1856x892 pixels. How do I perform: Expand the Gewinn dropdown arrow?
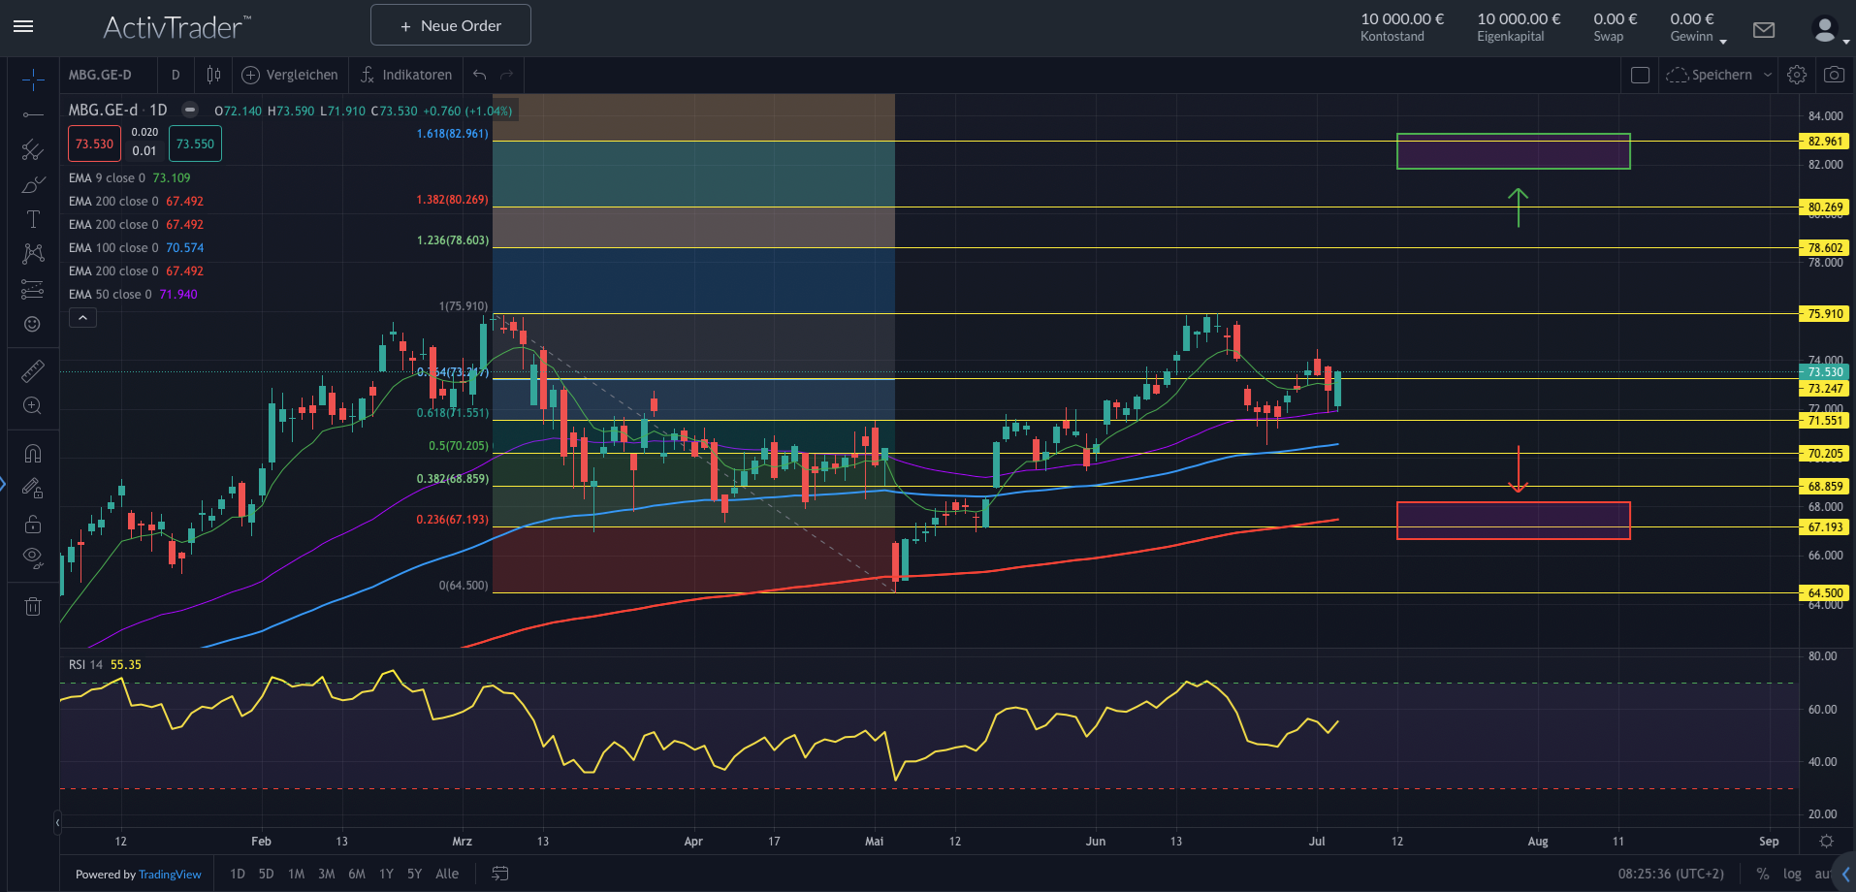(1723, 42)
